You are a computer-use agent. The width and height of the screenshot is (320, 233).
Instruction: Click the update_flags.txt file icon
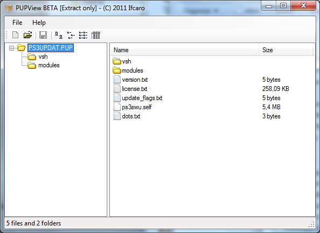[x=117, y=97]
